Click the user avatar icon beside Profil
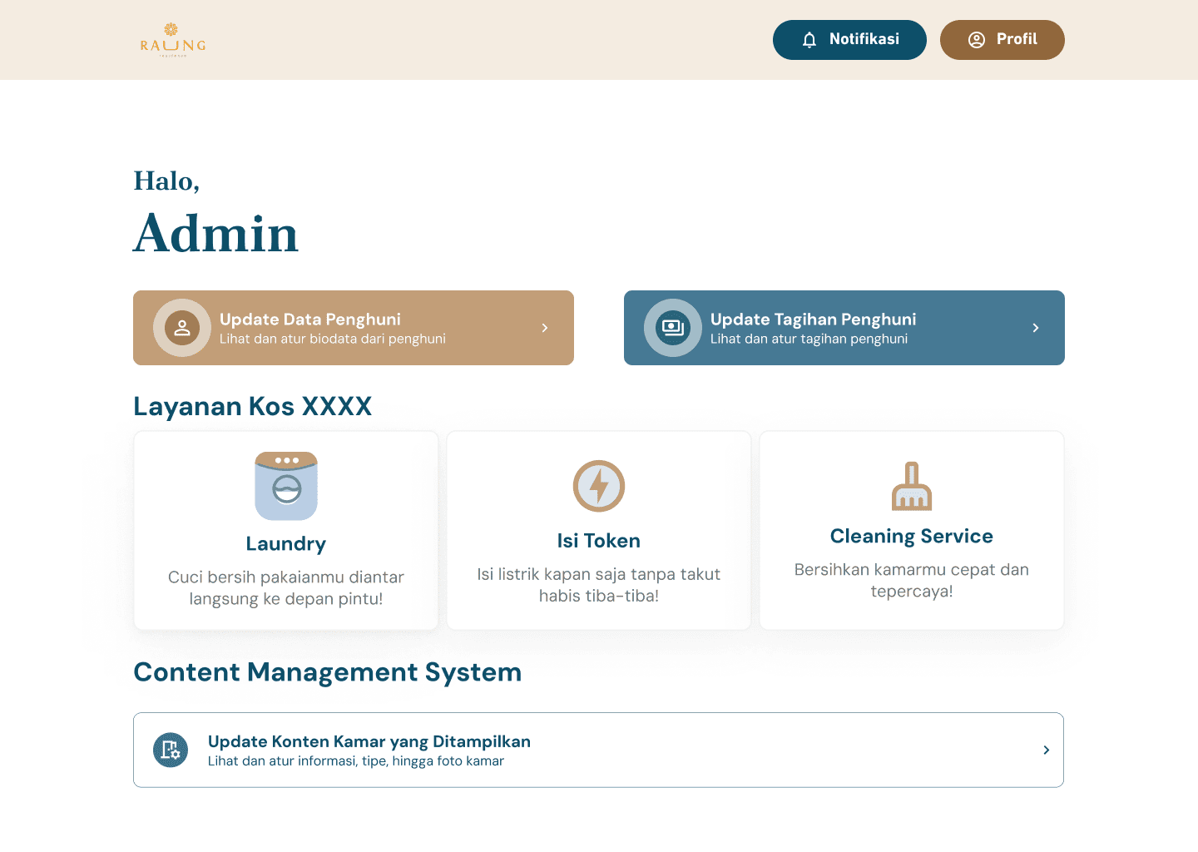Image resolution: width=1198 pixels, height=852 pixels. point(977,40)
